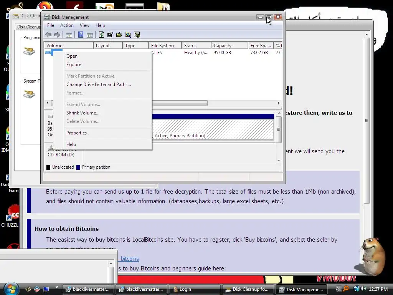
Task: Click the Volume column header
Action: (x=69, y=45)
